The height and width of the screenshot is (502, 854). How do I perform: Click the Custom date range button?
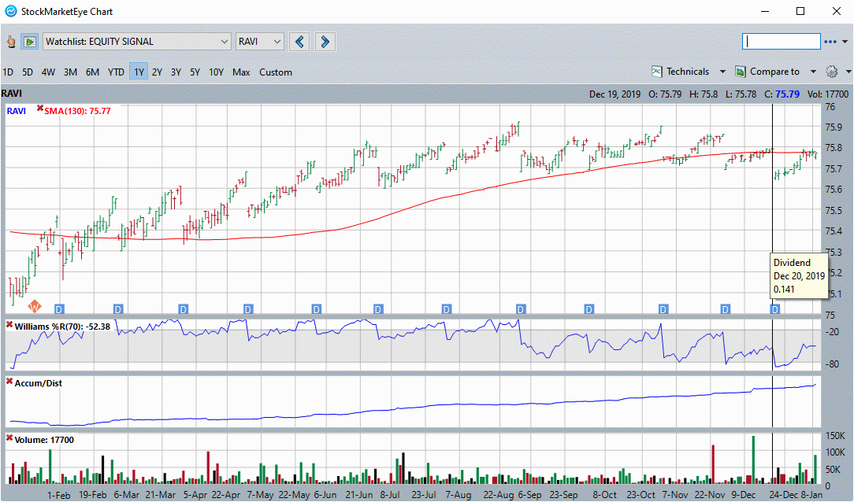pos(275,72)
